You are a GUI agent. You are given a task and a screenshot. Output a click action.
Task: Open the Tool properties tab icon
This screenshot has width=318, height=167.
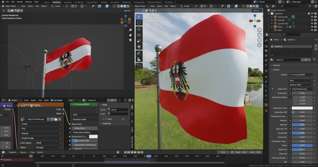tap(266, 40)
